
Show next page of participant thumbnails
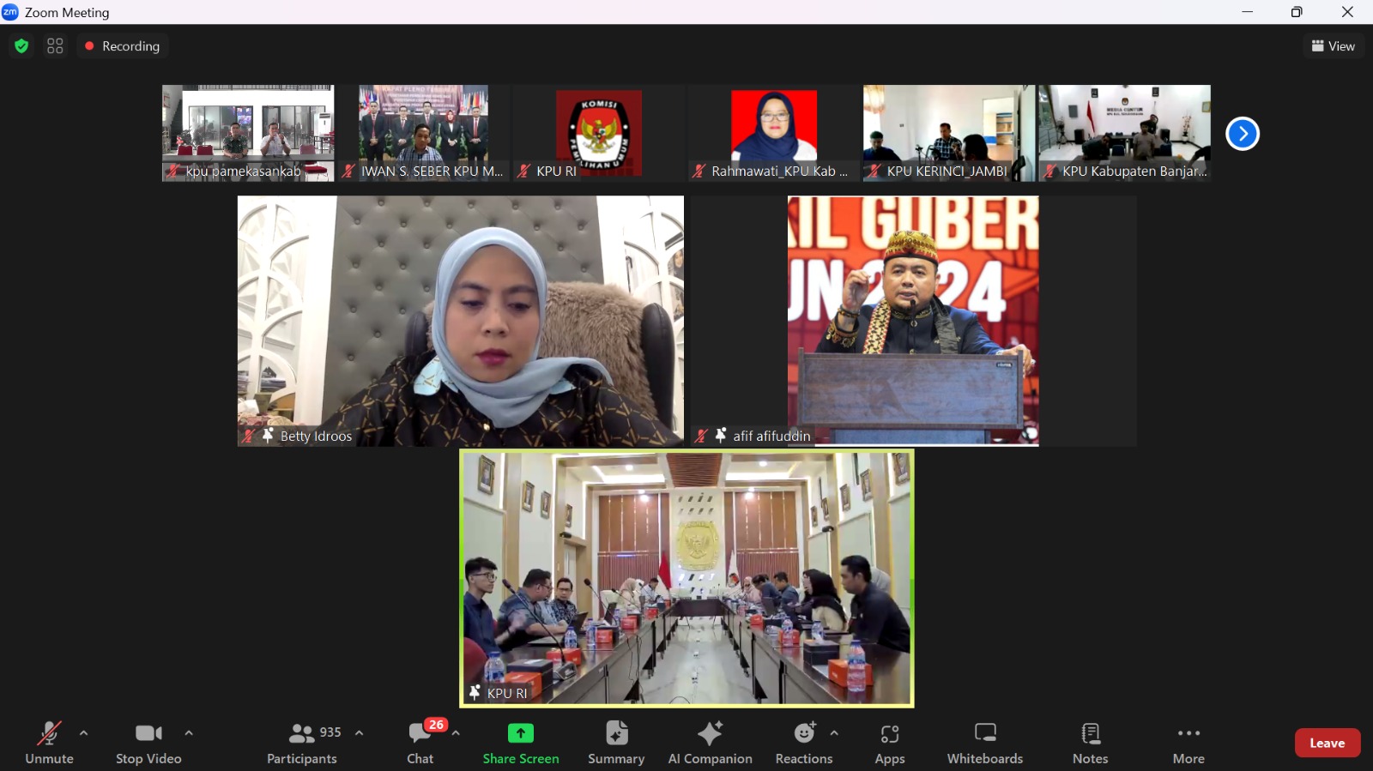(1242, 134)
